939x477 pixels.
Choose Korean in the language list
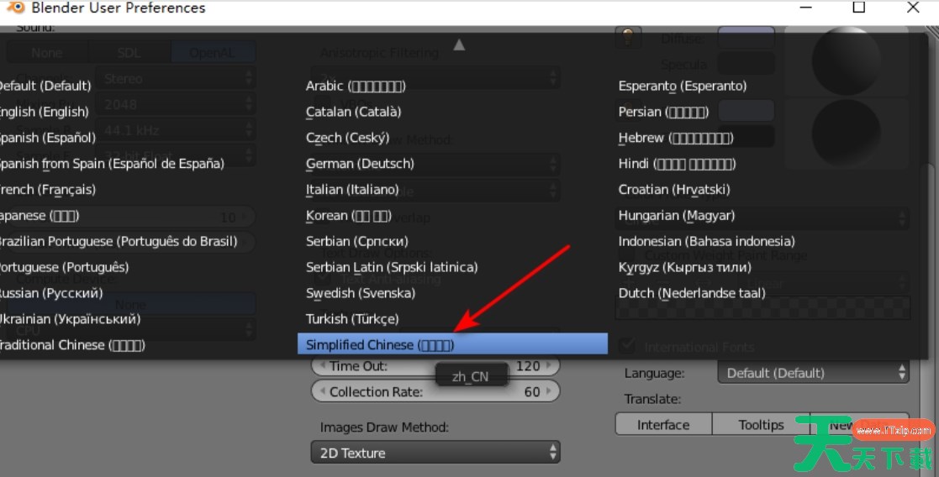(348, 216)
